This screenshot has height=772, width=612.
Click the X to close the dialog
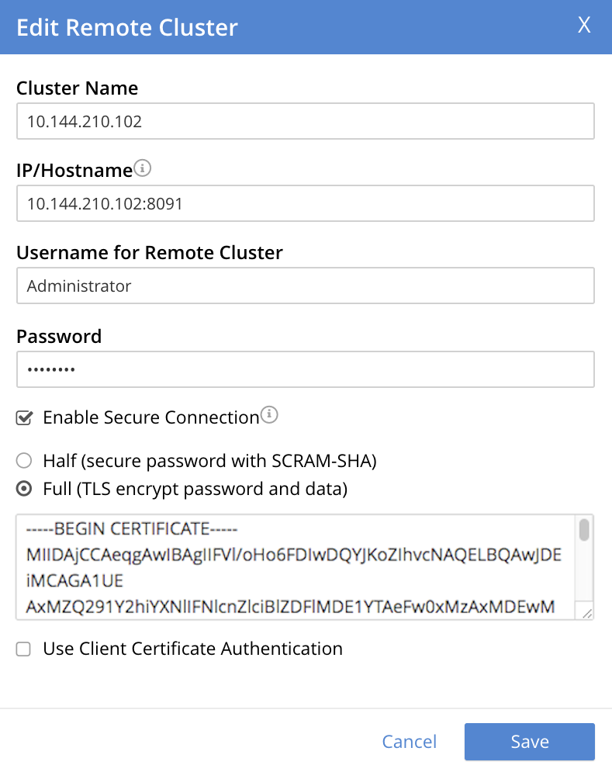click(583, 26)
